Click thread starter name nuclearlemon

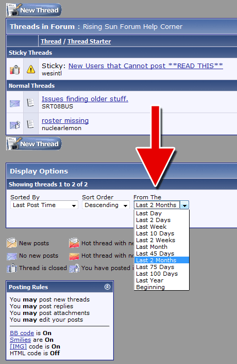pyautogui.click(x=61, y=128)
